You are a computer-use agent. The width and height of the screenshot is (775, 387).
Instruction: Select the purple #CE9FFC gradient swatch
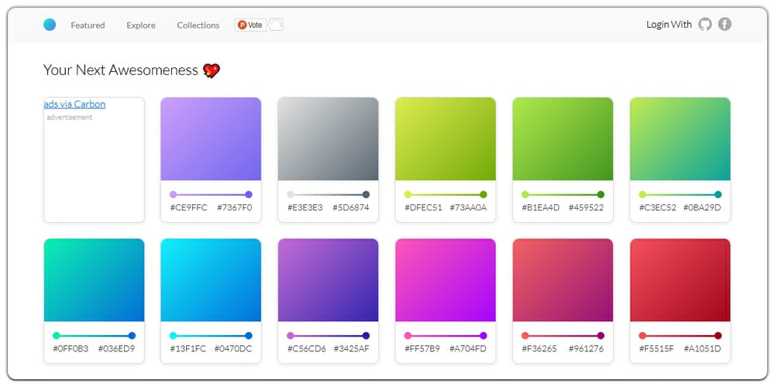[211, 139]
